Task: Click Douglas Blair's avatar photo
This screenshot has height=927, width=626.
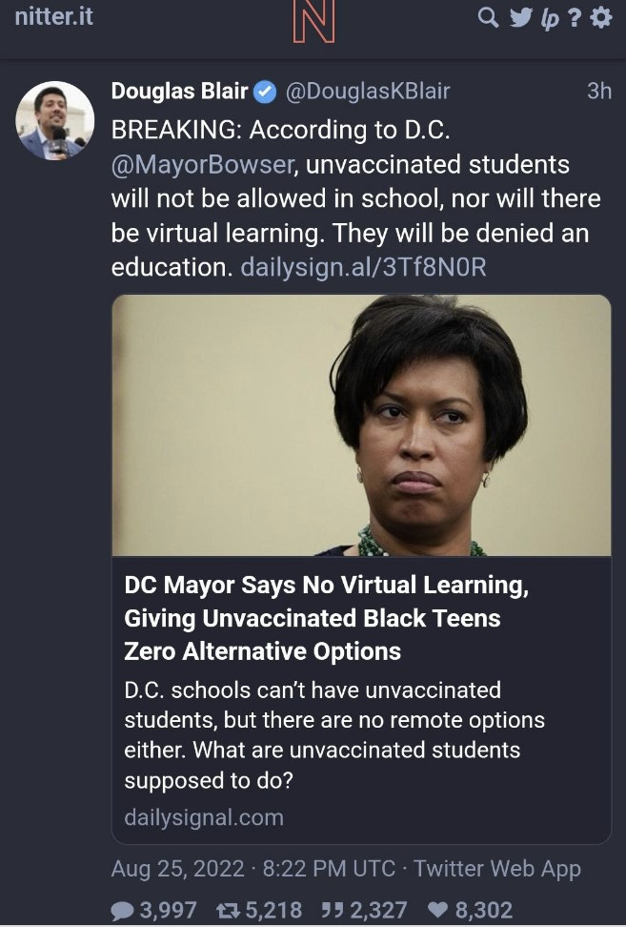Action: click(54, 120)
